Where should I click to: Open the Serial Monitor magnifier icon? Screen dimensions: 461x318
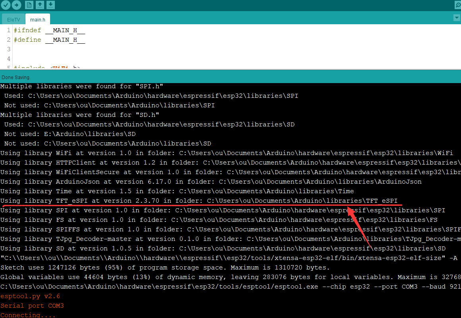pos(457,5)
